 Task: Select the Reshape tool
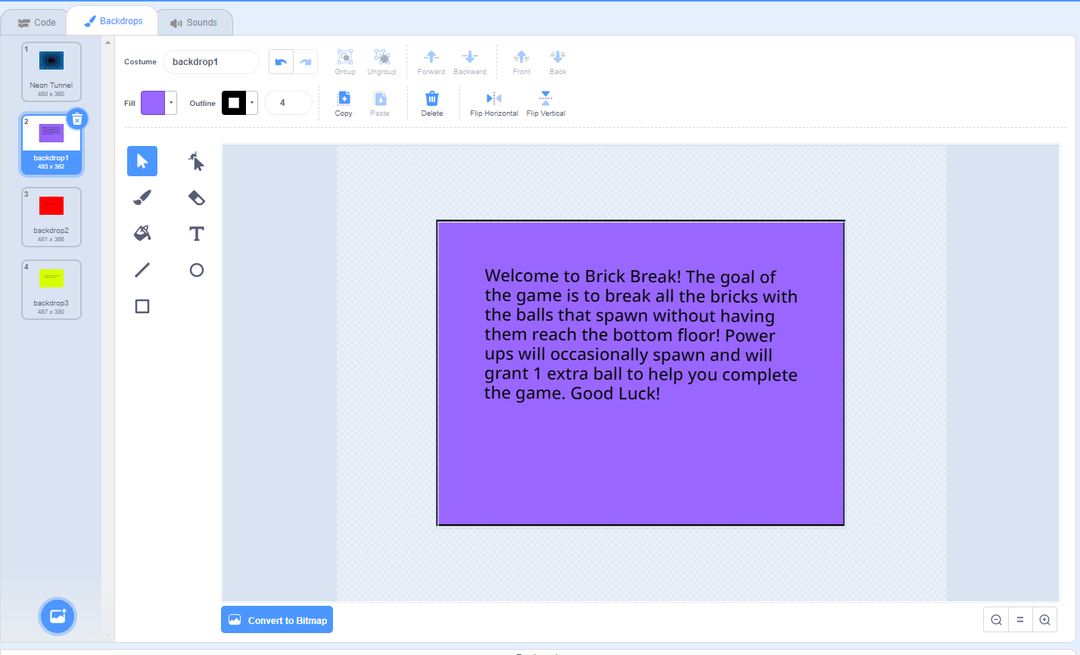pyautogui.click(x=196, y=161)
